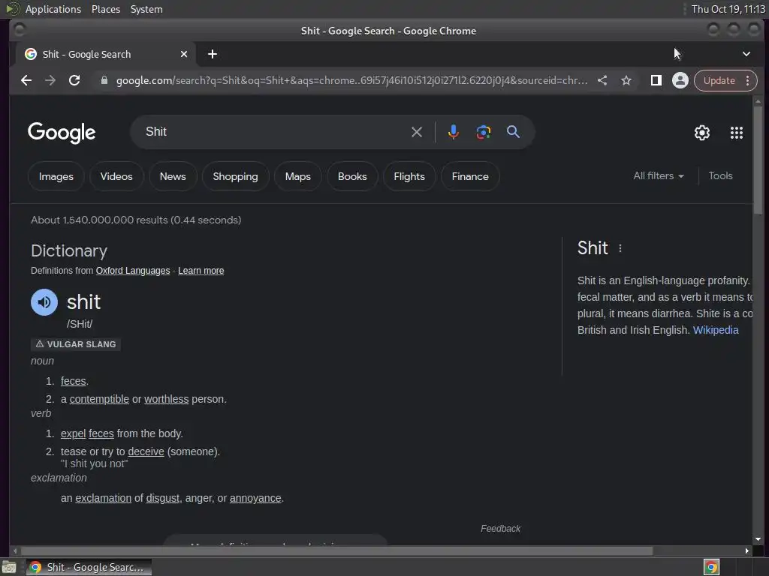Submit search with magnifier icon
769x576 pixels.
(513, 132)
